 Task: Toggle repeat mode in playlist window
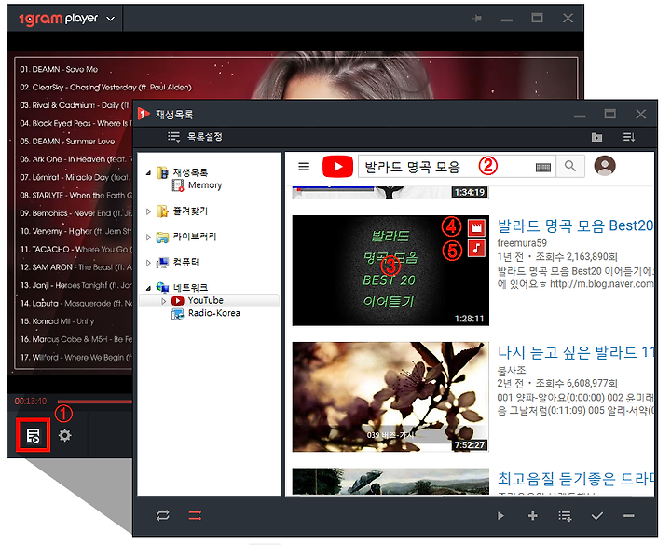tap(162, 515)
